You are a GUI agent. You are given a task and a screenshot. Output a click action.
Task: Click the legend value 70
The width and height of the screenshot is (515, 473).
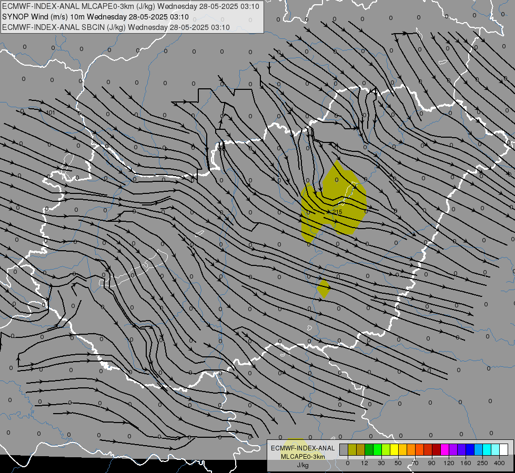[x=415, y=463]
